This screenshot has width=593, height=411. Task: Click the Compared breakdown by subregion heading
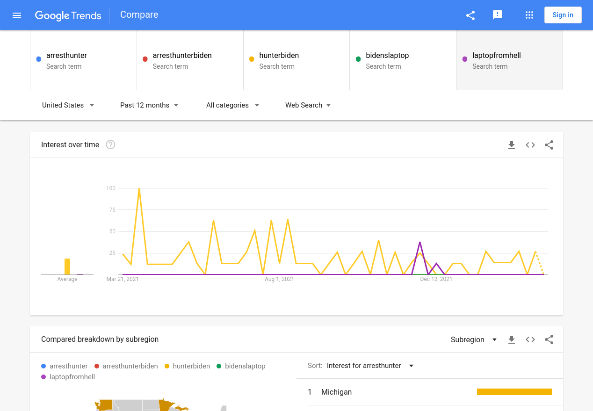(x=100, y=339)
